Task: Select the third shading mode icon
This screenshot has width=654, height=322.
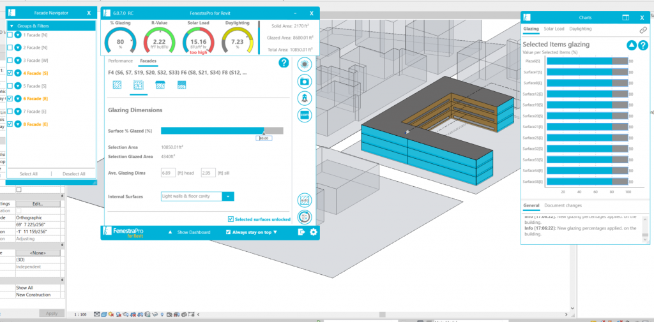Action: (160, 85)
